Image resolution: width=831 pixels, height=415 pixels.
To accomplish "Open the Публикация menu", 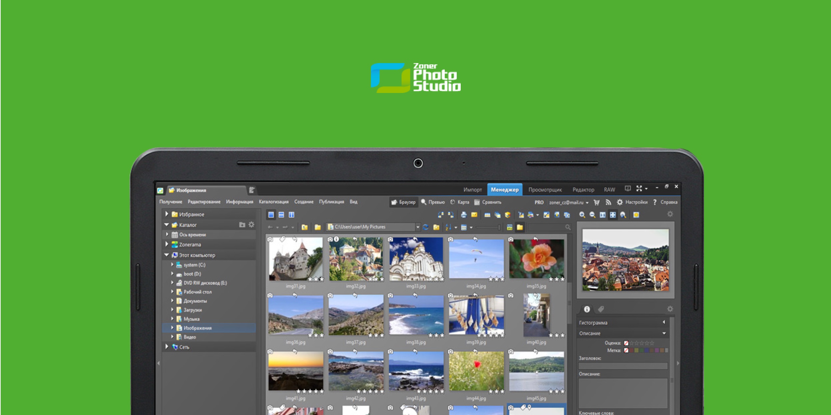I will [331, 202].
